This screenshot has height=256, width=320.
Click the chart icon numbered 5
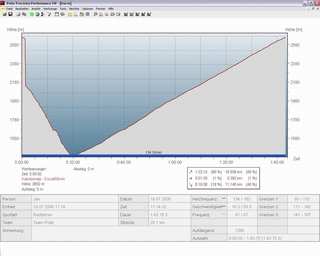point(149,14)
